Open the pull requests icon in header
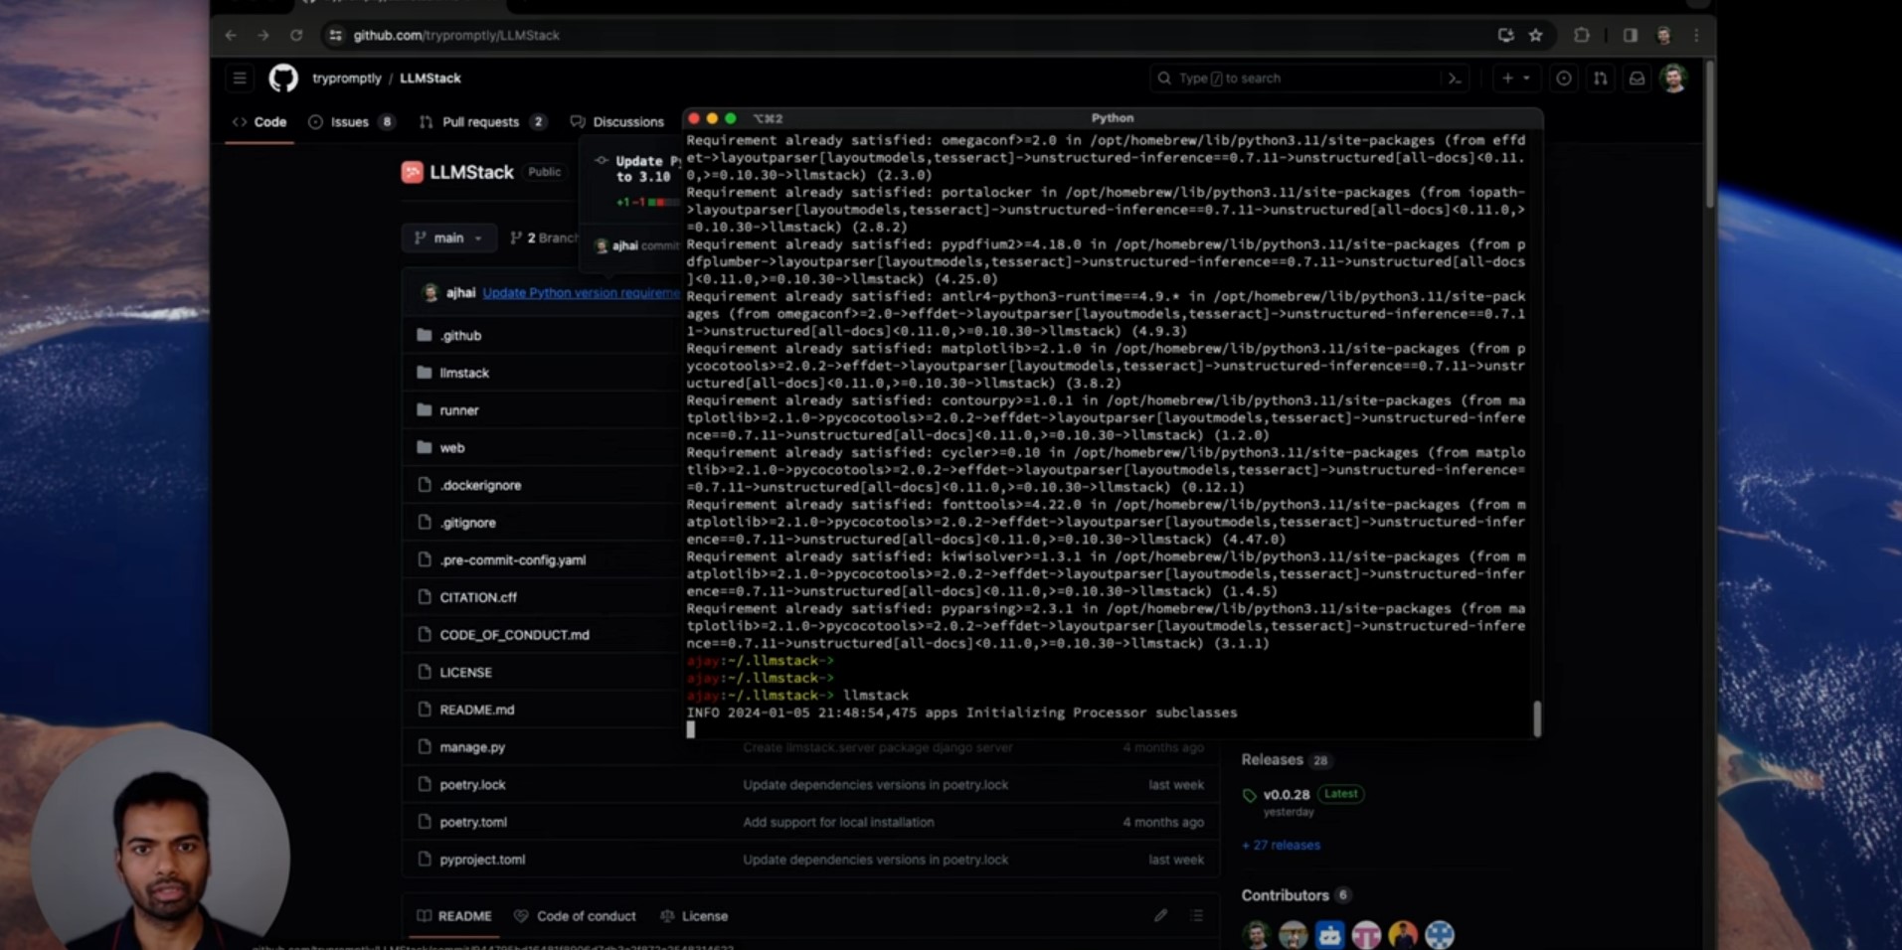This screenshot has height=950, width=1902. point(1601,78)
